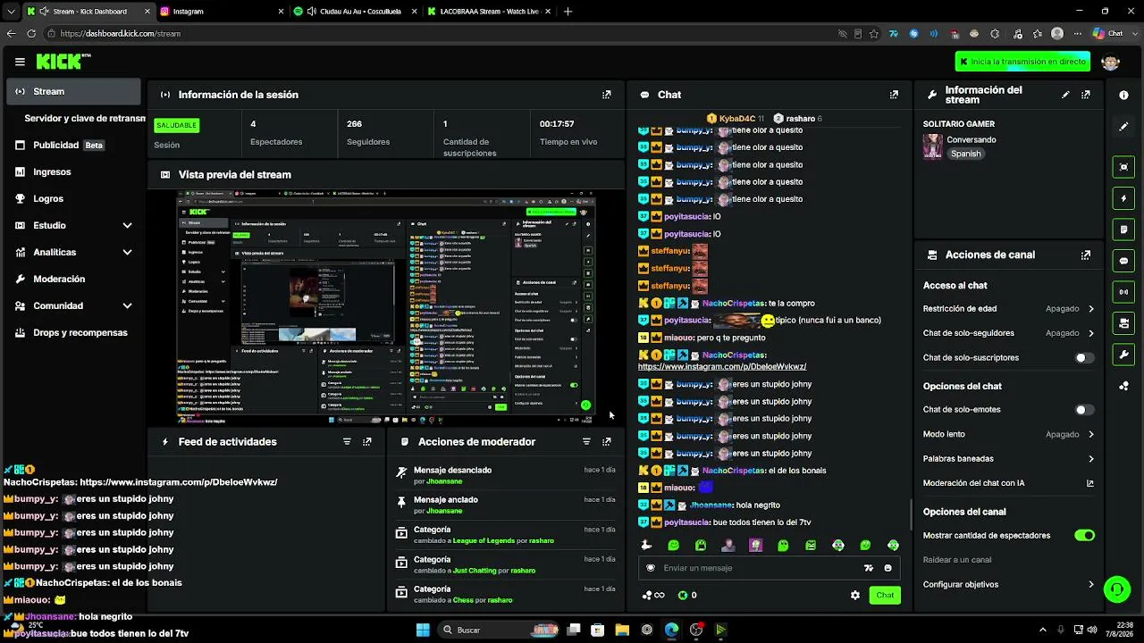
Task: Open the green headset support button
Action: (1116, 589)
